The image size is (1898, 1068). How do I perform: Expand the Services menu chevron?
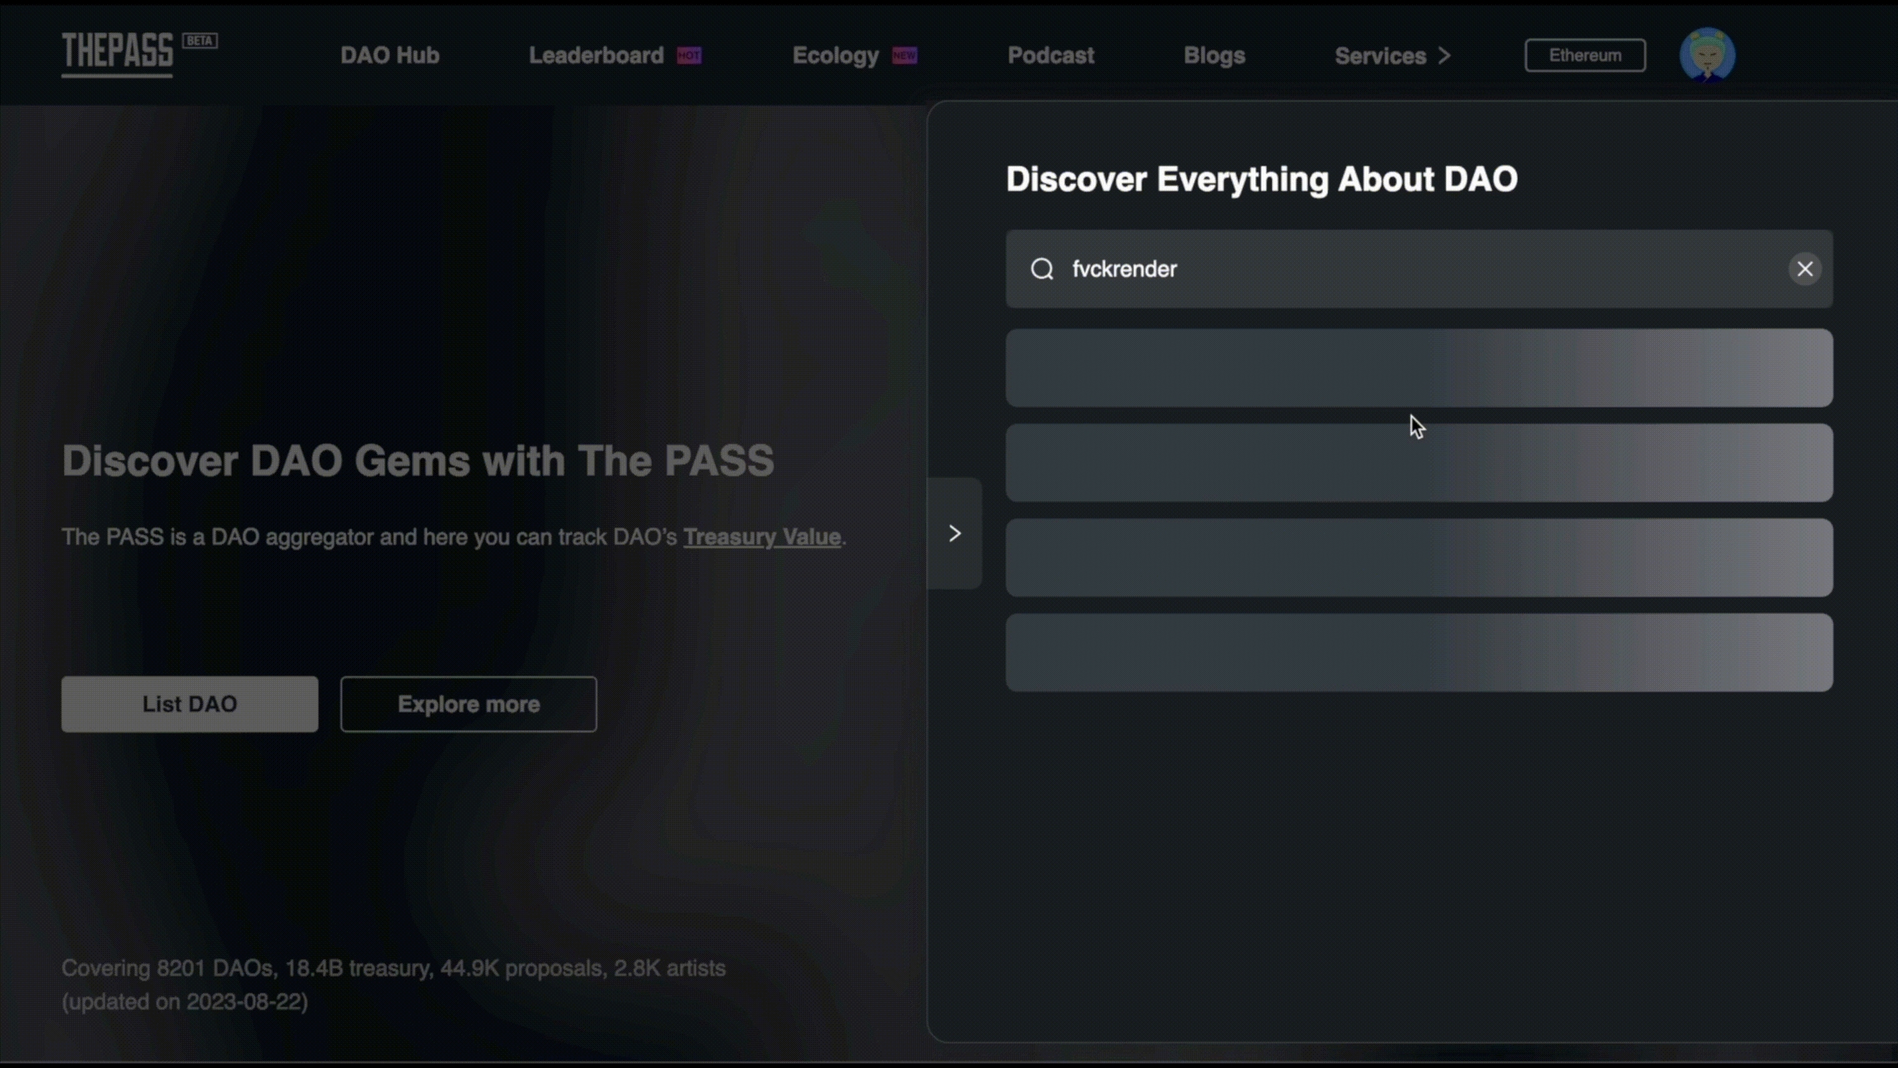click(1445, 55)
